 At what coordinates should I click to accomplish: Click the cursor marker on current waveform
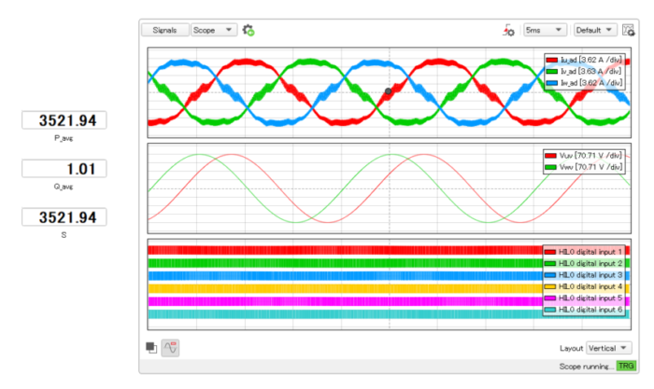pos(388,91)
